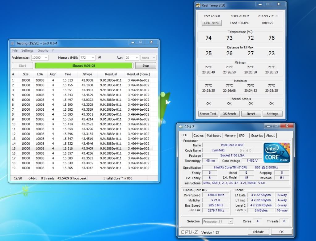Click the 64-bit status bar entry
Screen dimensions: 316x241
coord(32,178)
